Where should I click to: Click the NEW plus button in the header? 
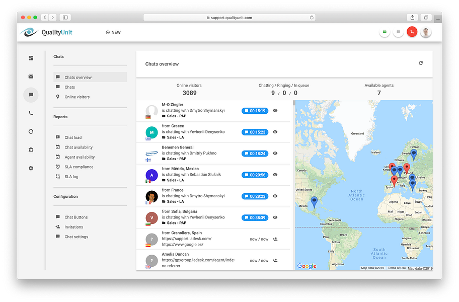pos(113,32)
